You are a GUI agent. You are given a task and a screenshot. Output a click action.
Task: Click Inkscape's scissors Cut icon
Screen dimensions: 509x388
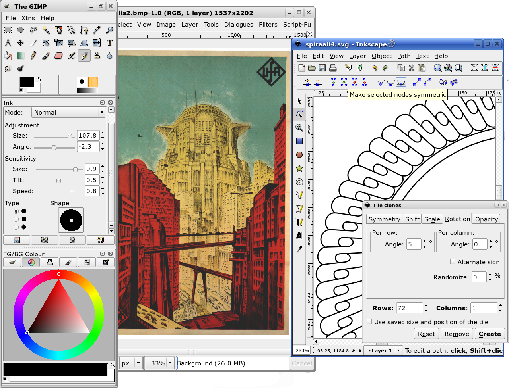click(x=412, y=68)
